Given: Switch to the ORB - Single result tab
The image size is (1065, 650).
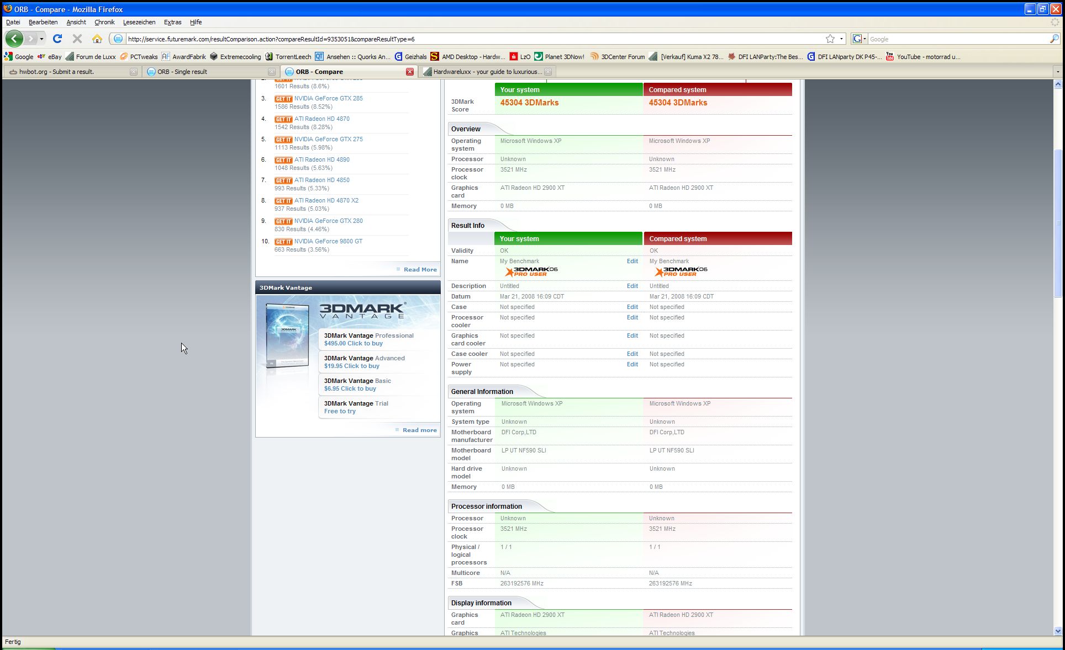Looking at the screenshot, I should tap(210, 72).
